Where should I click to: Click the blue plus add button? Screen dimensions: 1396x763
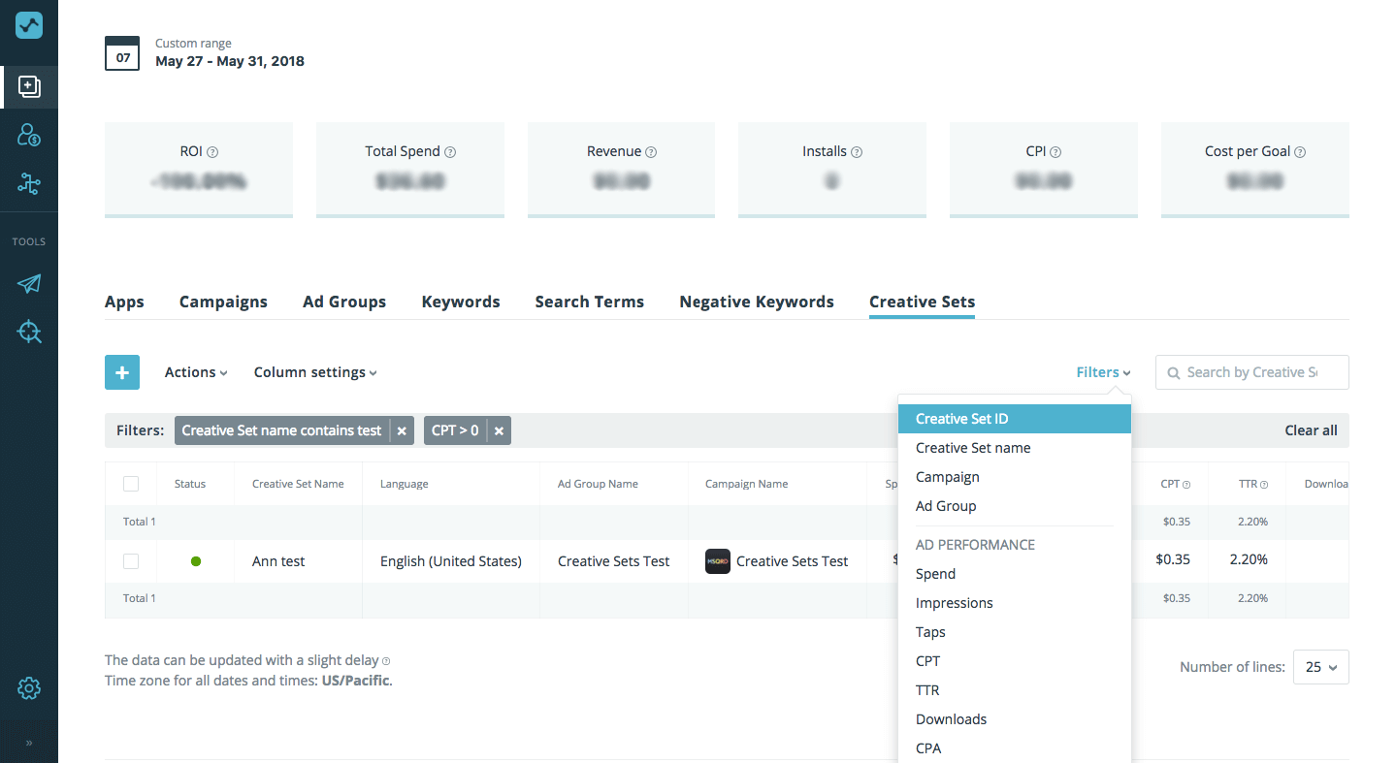pyautogui.click(x=122, y=372)
